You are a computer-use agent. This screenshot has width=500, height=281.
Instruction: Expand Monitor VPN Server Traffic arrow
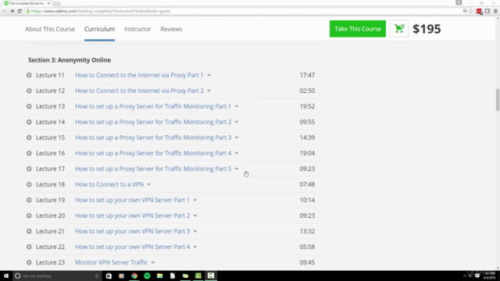coord(153,263)
